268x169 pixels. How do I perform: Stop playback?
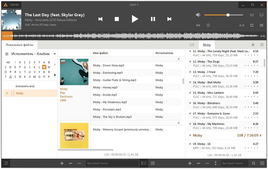click(x=117, y=19)
